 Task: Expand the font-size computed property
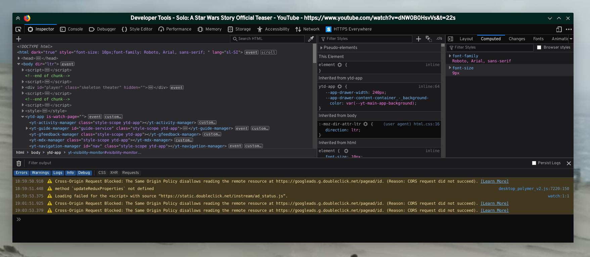[450, 68]
